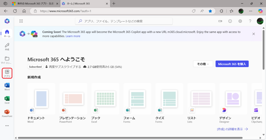Click the Subscribed badge
The width and height of the screenshot is (266, 140).
pyautogui.click(x=35, y=67)
